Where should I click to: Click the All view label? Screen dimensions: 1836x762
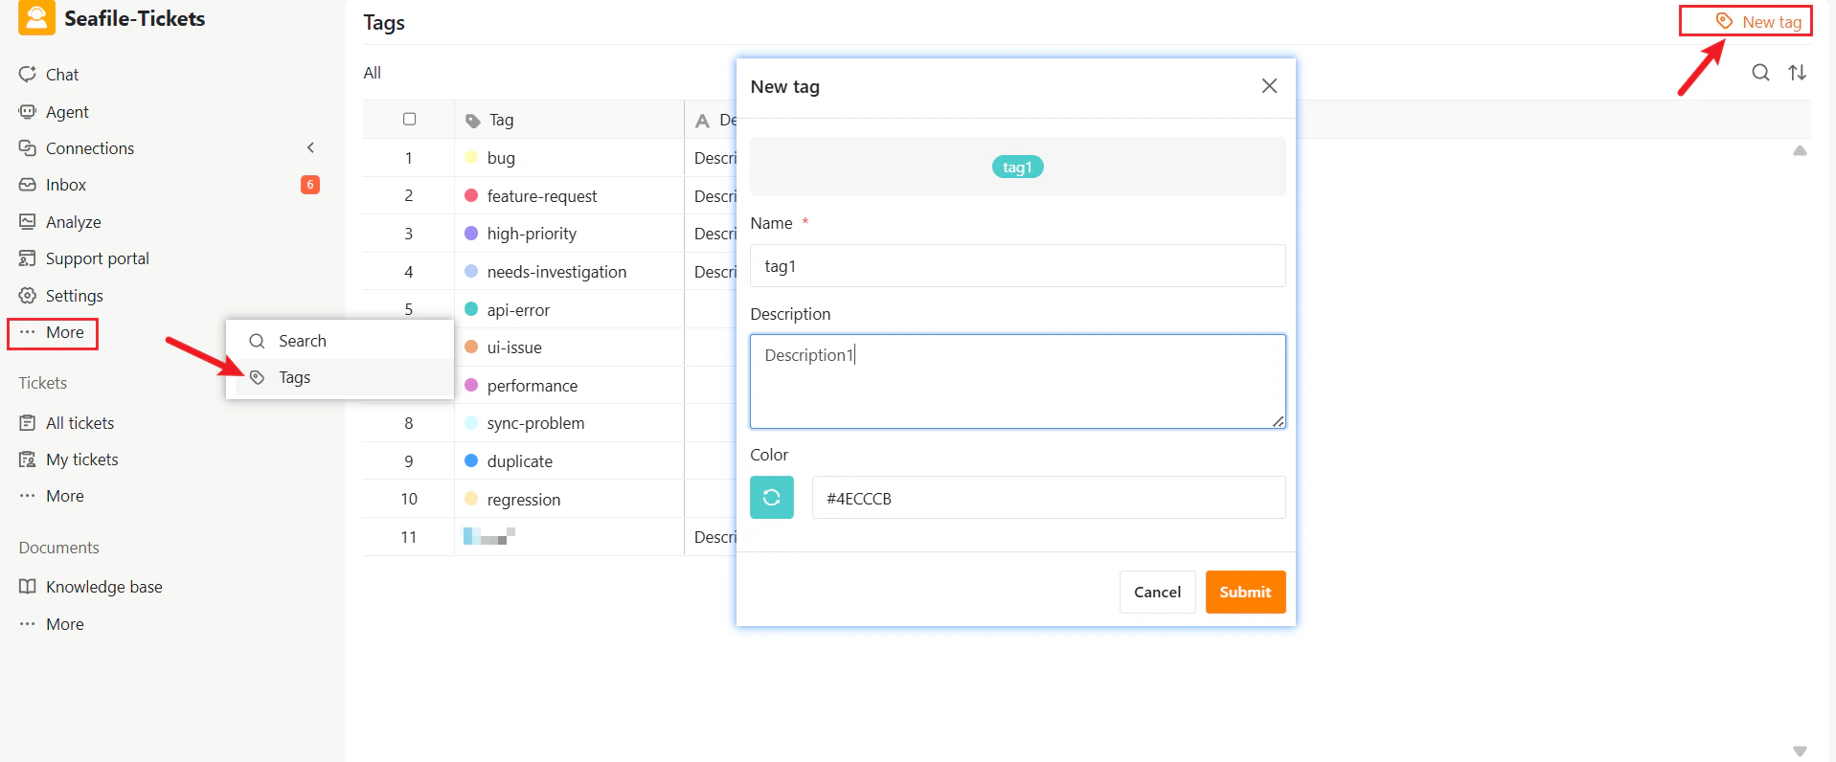click(x=372, y=73)
